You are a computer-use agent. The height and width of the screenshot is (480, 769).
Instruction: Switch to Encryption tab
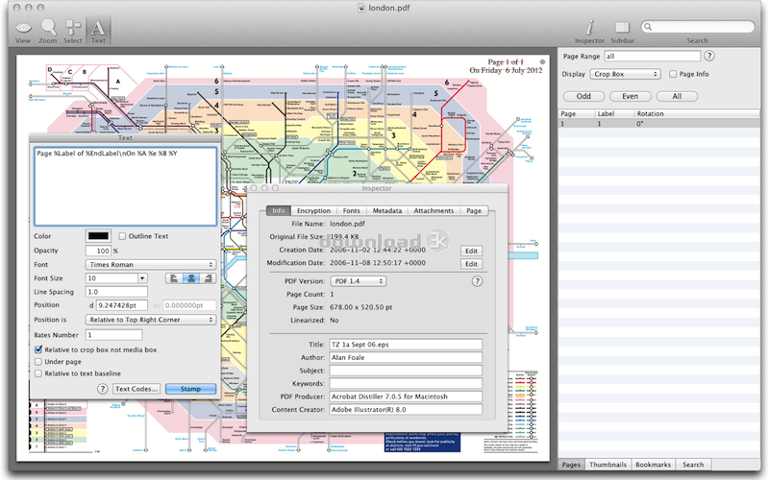point(314,210)
